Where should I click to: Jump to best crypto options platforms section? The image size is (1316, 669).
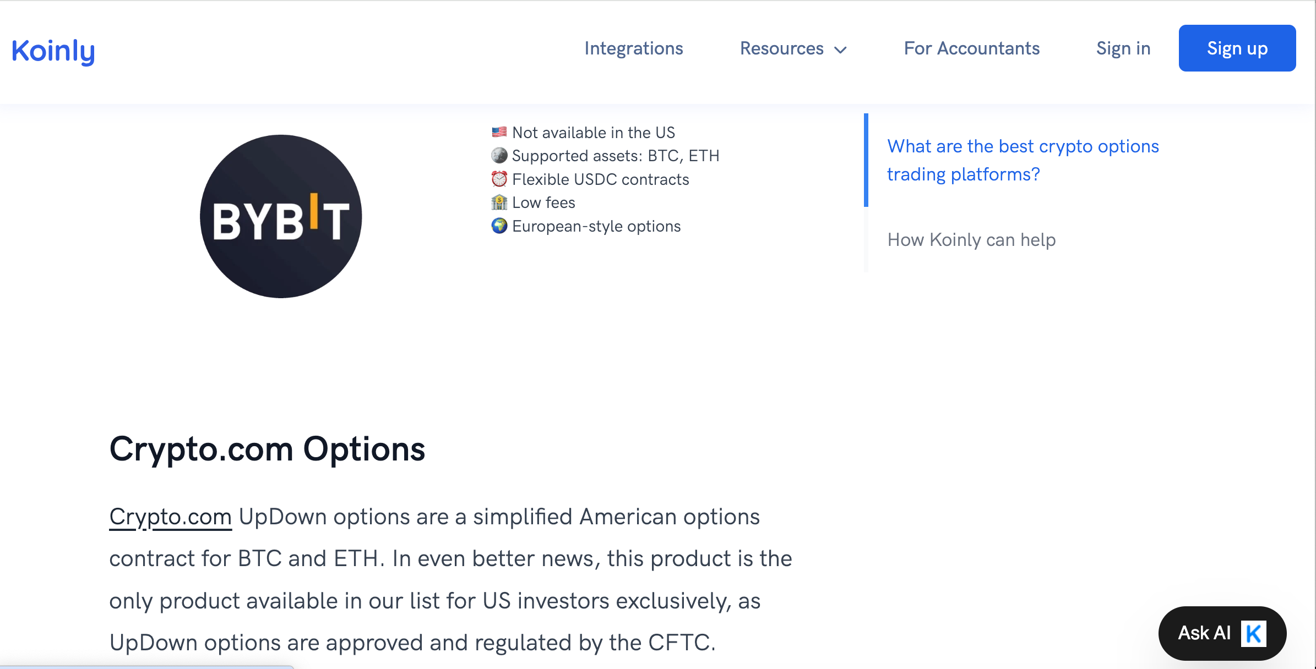(x=1023, y=160)
